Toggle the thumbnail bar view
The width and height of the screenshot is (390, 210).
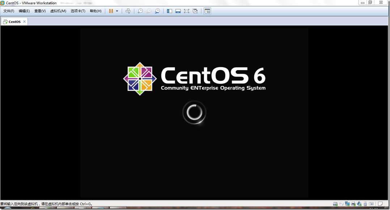(x=178, y=11)
